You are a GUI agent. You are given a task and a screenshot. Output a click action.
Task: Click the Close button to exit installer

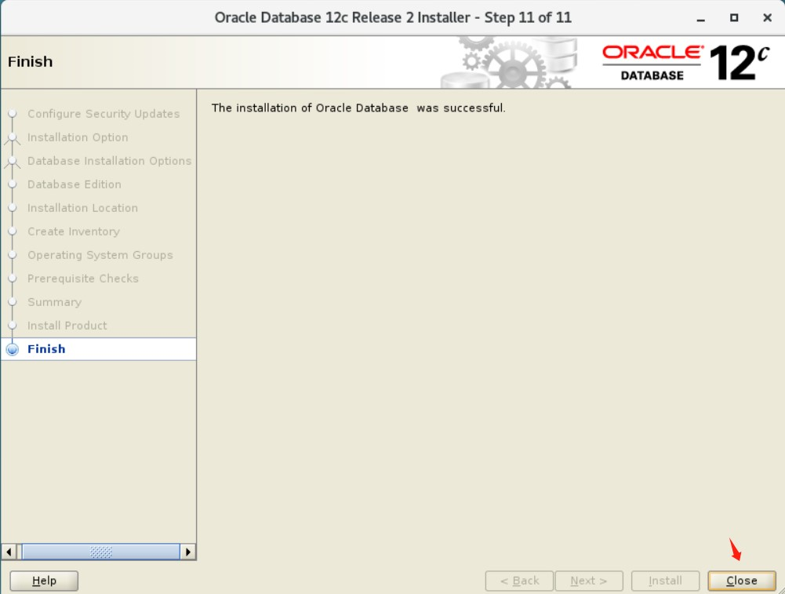741,581
